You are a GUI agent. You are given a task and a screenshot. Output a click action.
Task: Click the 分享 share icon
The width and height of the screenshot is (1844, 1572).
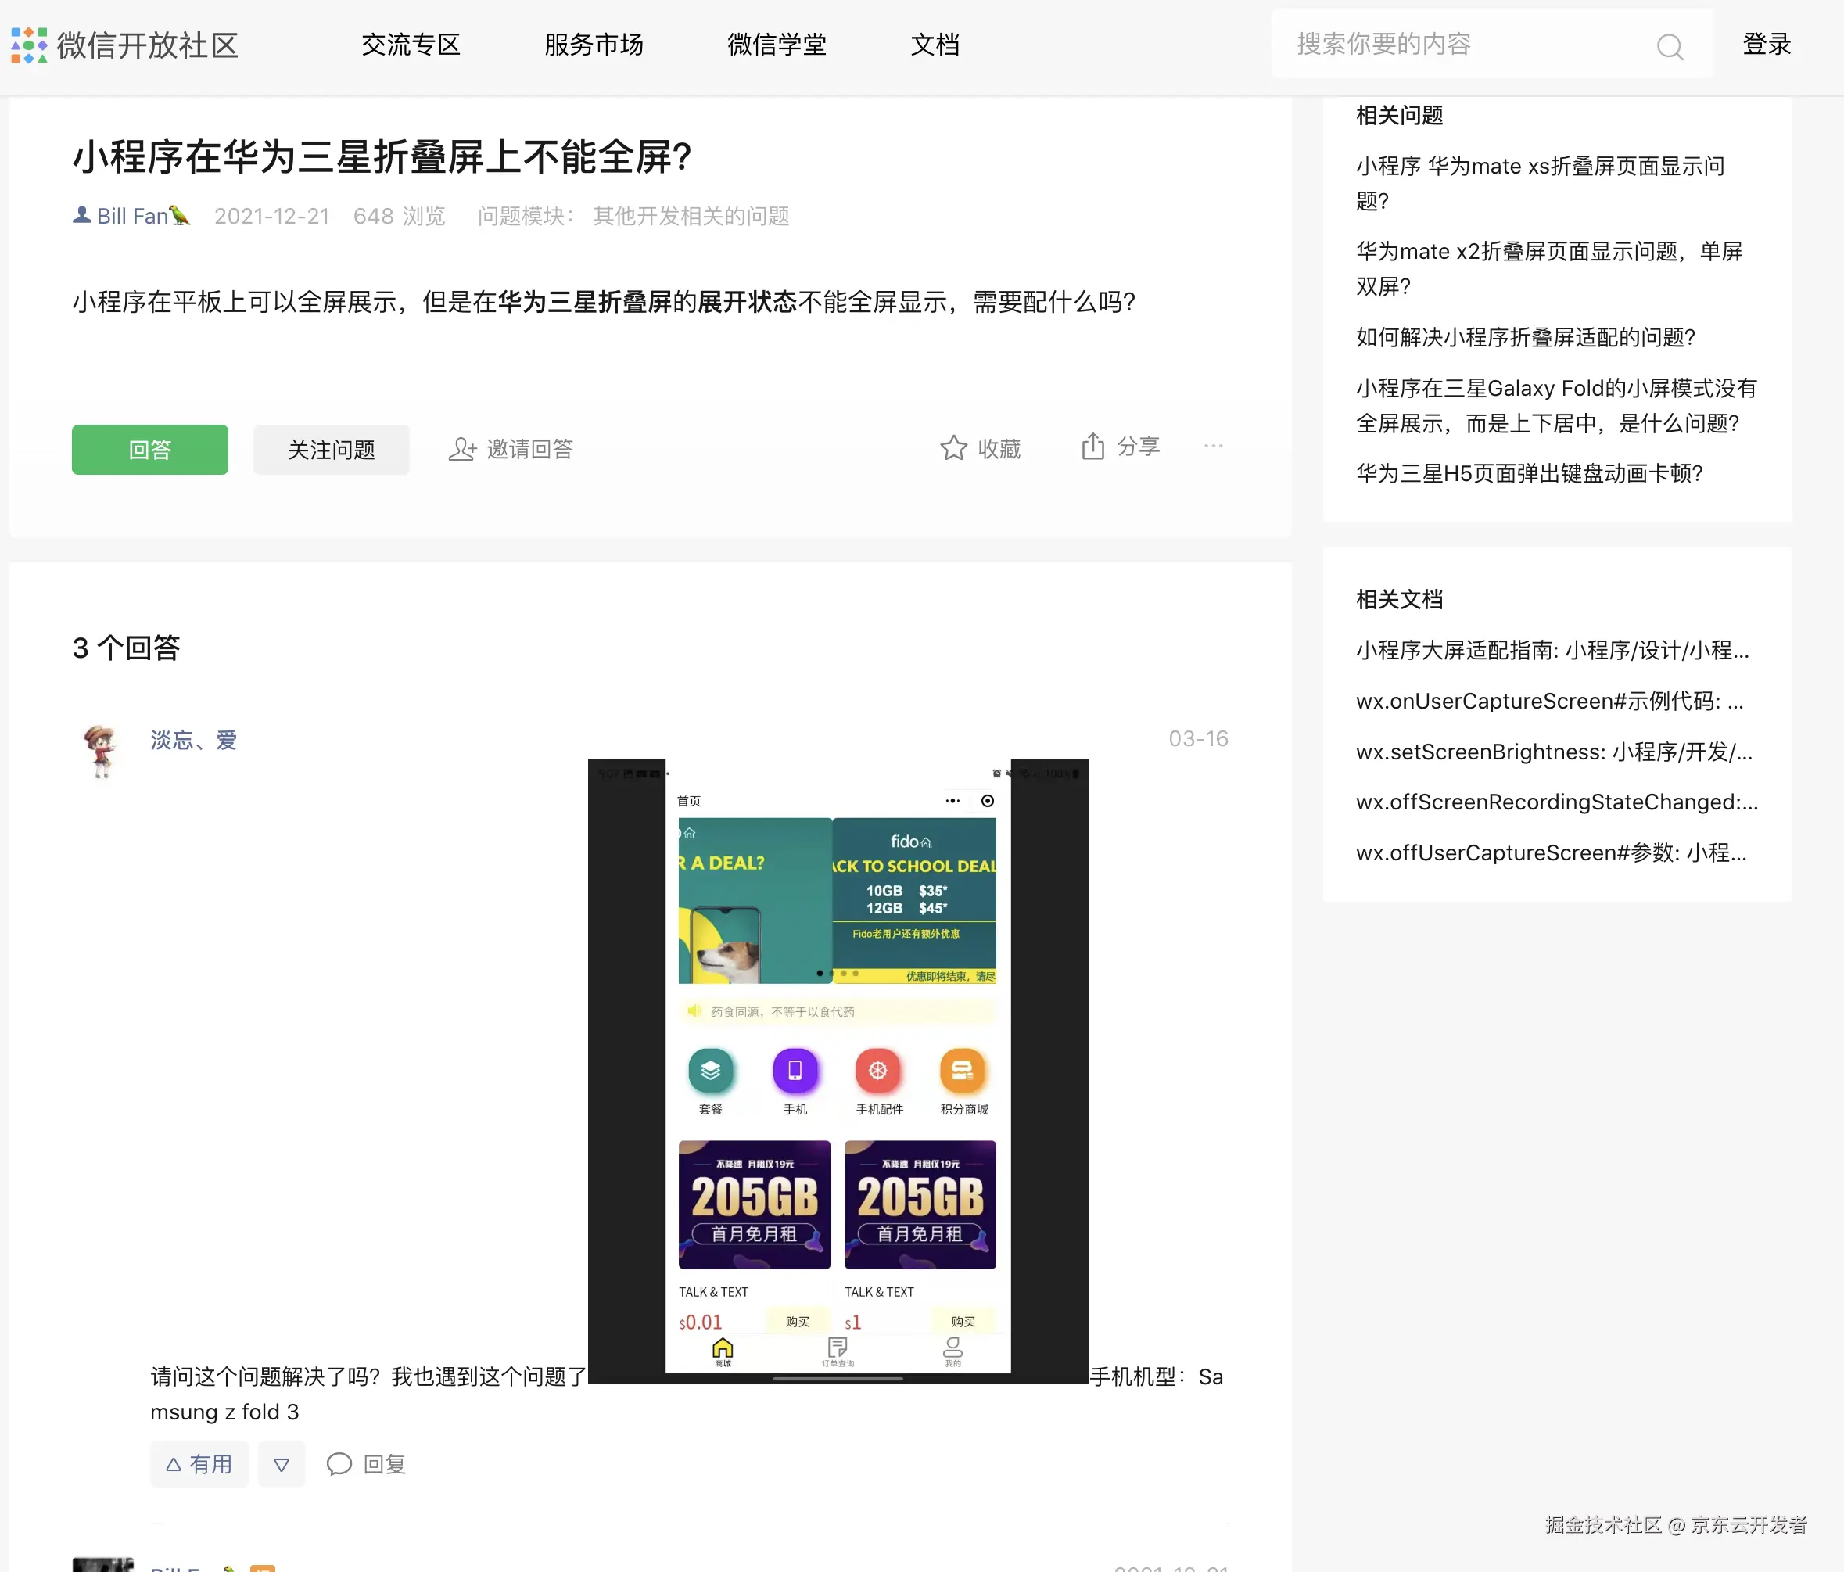(1094, 446)
